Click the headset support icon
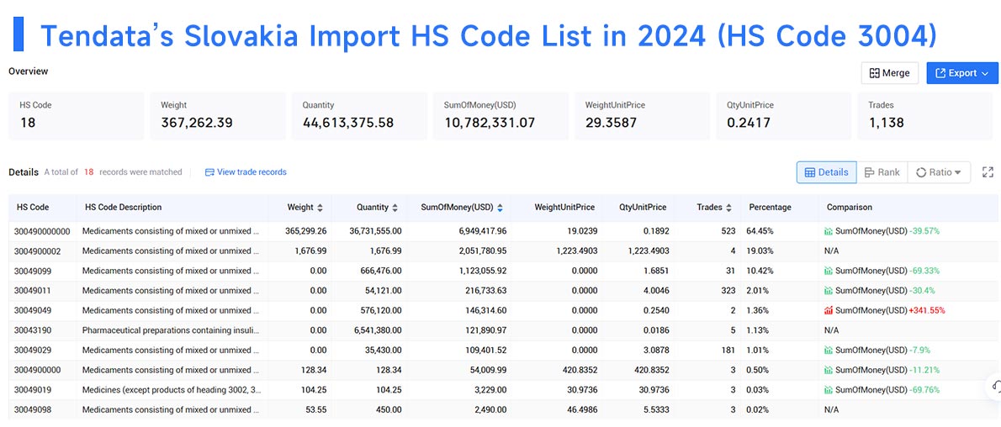Image resolution: width=1001 pixels, height=427 pixels. (x=996, y=387)
